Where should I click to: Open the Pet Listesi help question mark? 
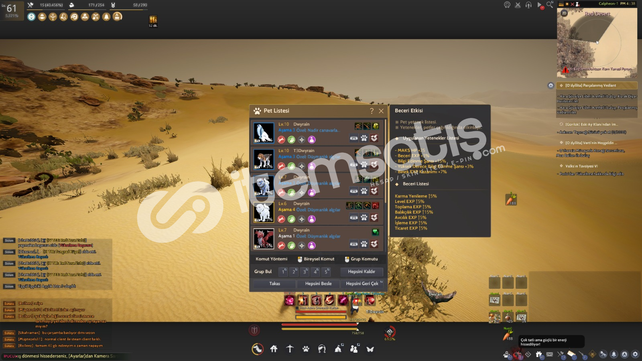click(x=372, y=111)
